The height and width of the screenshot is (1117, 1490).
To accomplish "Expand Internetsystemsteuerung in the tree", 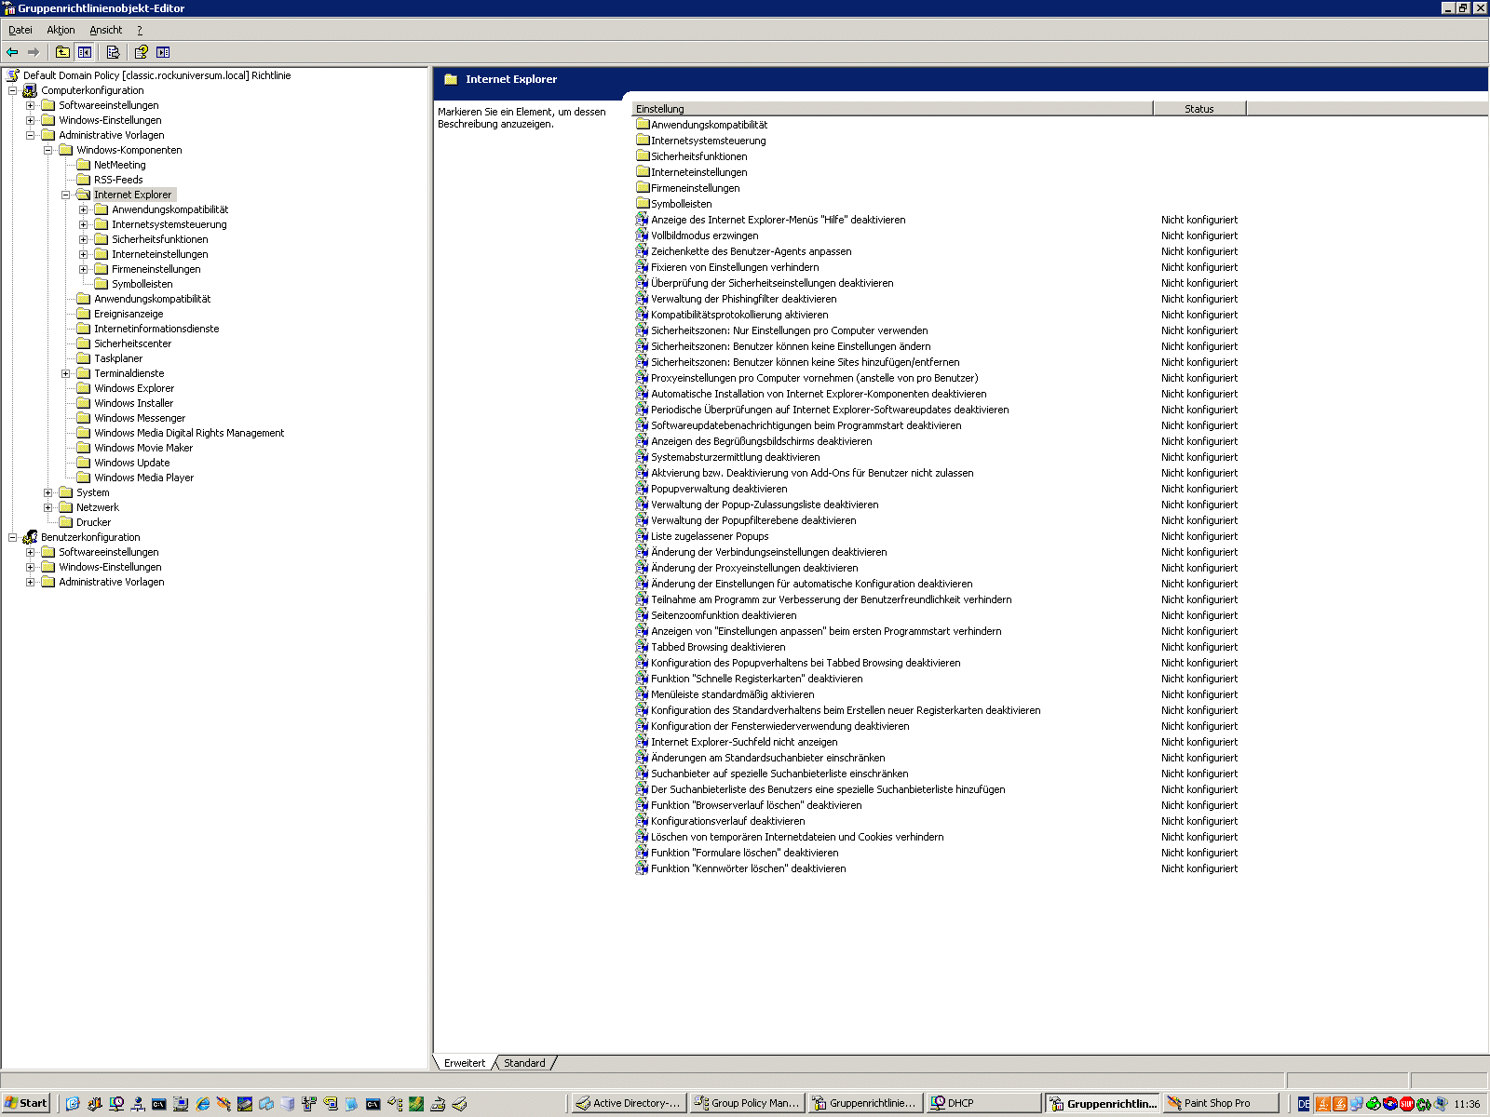I will pyautogui.click(x=83, y=224).
